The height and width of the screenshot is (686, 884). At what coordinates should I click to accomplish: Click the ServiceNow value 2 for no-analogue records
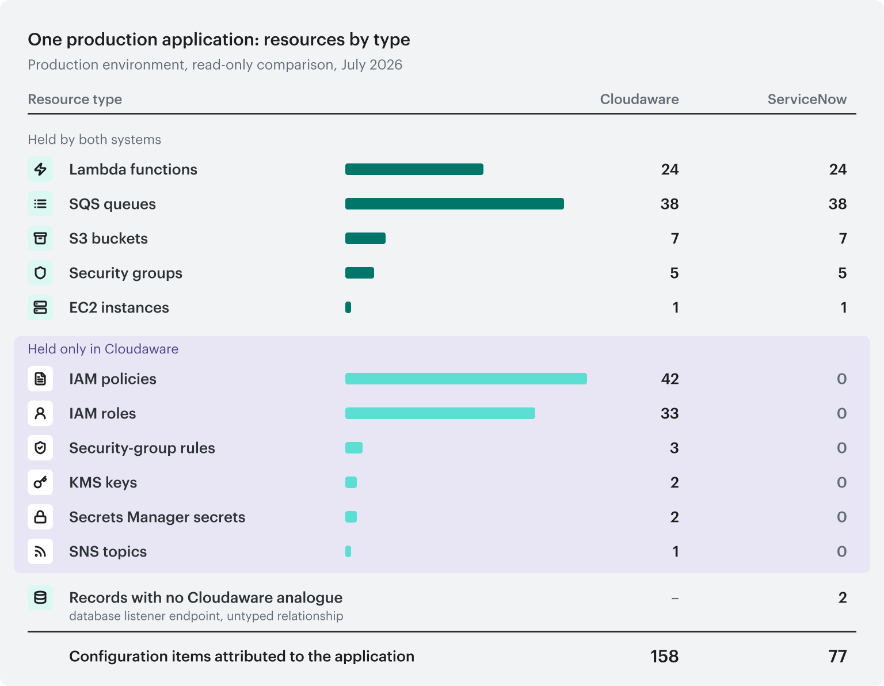[x=843, y=597]
